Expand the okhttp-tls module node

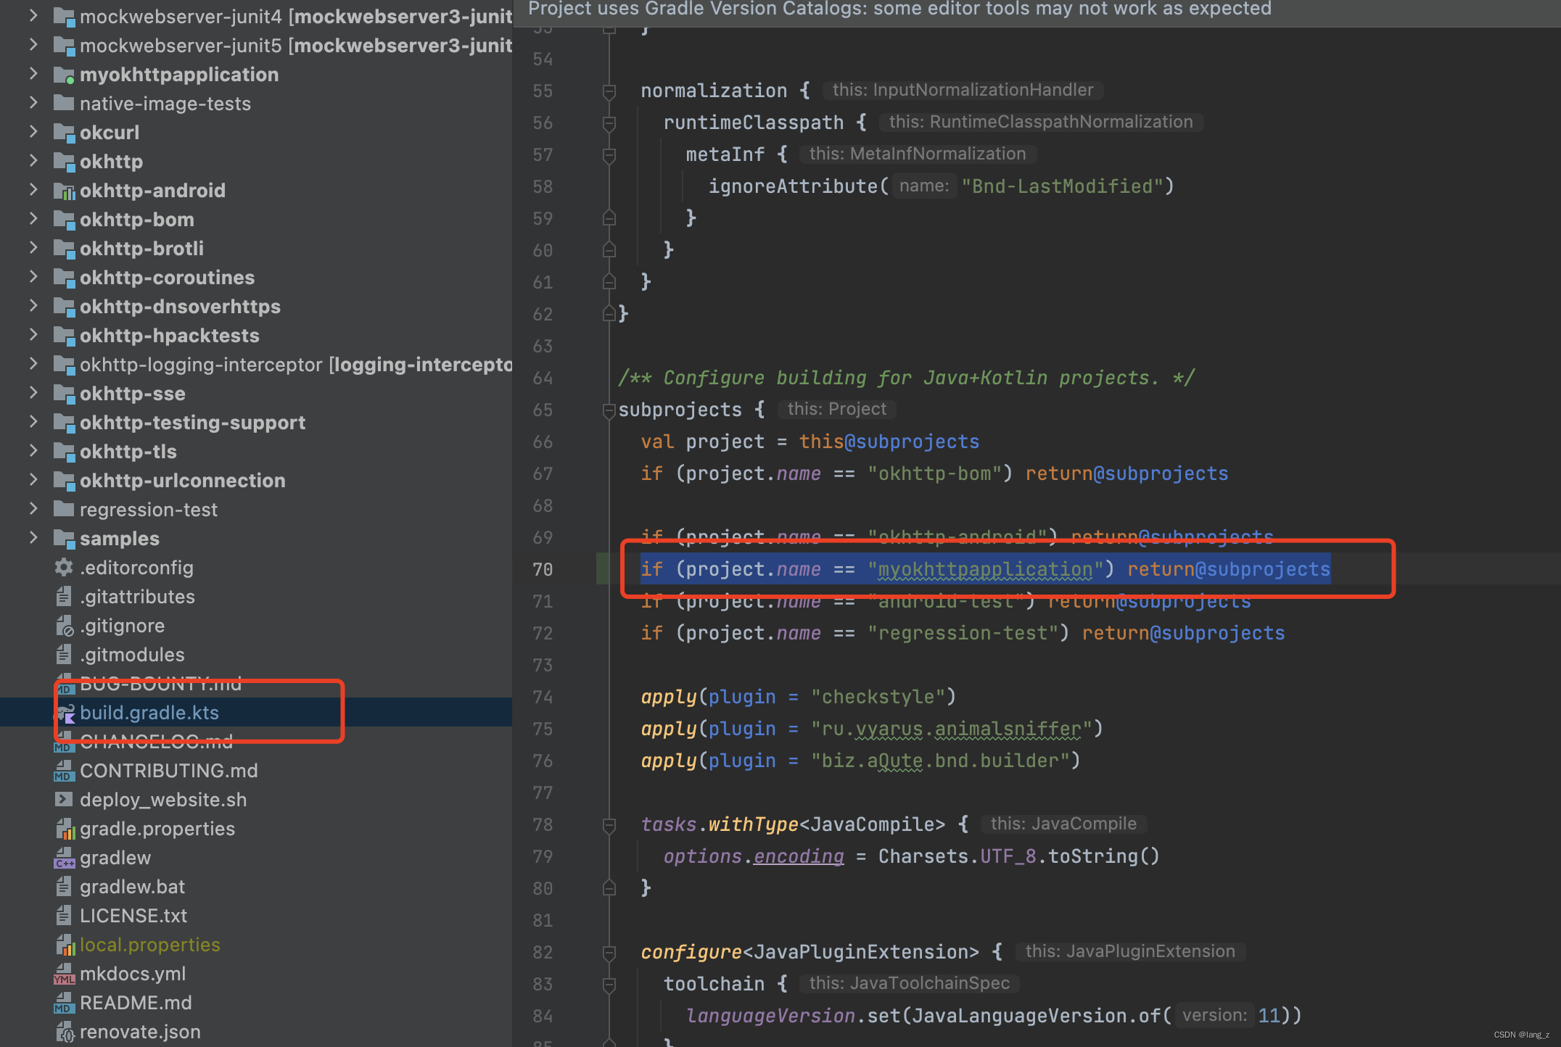33,451
